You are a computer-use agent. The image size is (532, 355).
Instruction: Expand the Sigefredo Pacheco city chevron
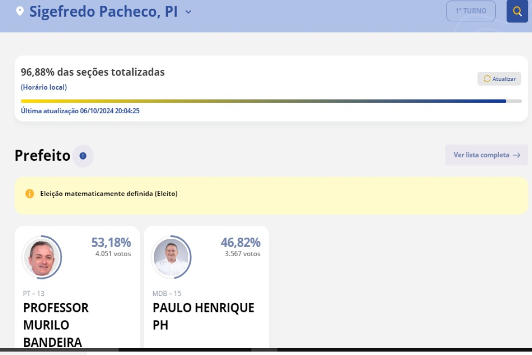[188, 12]
